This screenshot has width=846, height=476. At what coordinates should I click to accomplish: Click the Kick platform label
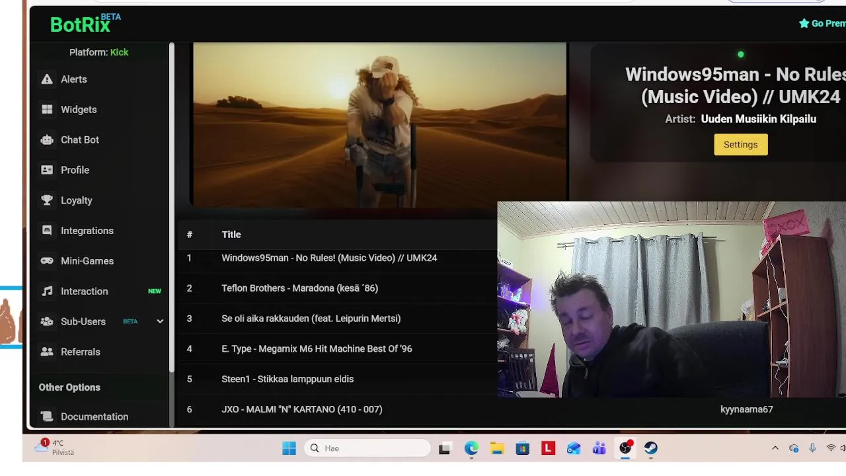(120, 52)
